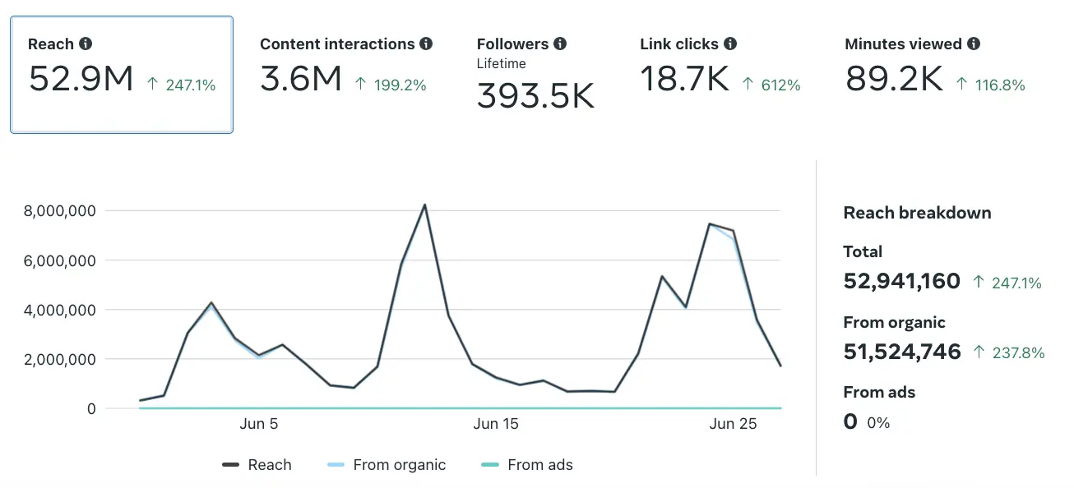Show the Link clicks info tooltip icon
Screen dimensions: 1074x488
tap(730, 44)
